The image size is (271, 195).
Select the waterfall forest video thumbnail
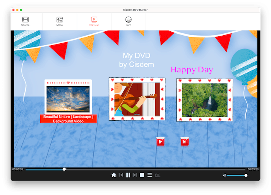pos(204,100)
